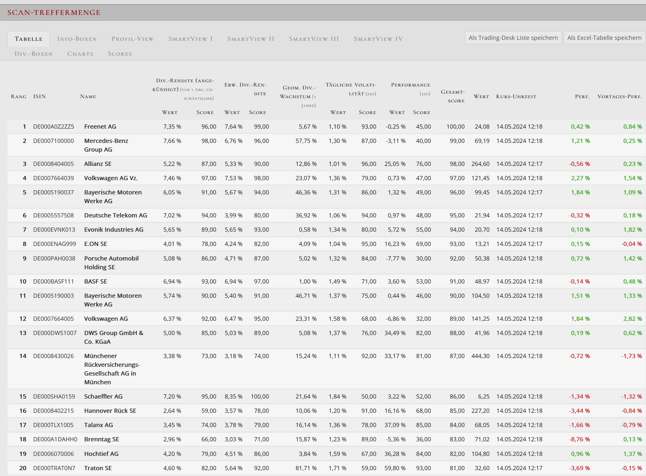Click Als Trading-Desk Liste speichern button
Image resolution: width=646 pixels, height=476 pixels.
coord(513,38)
